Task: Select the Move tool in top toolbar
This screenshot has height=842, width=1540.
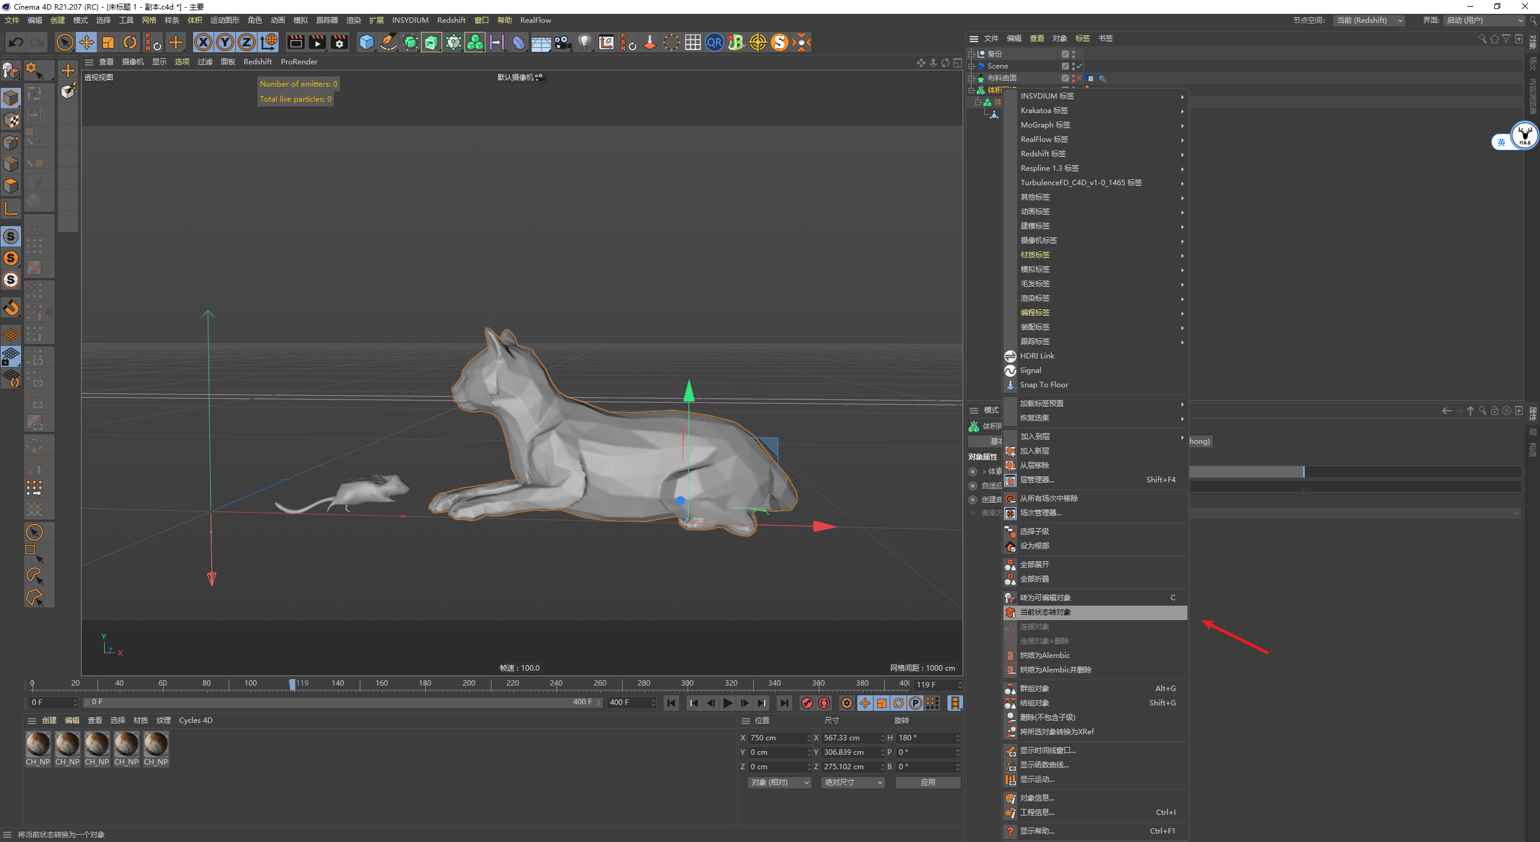Action: tap(87, 42)
